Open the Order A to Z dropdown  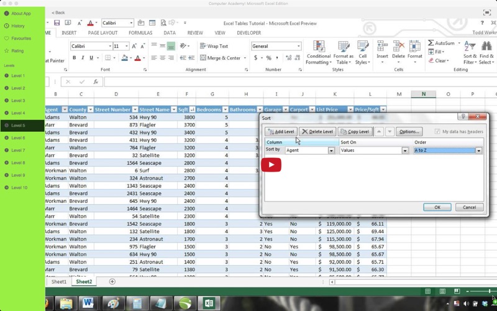click(x=479, y=151)
